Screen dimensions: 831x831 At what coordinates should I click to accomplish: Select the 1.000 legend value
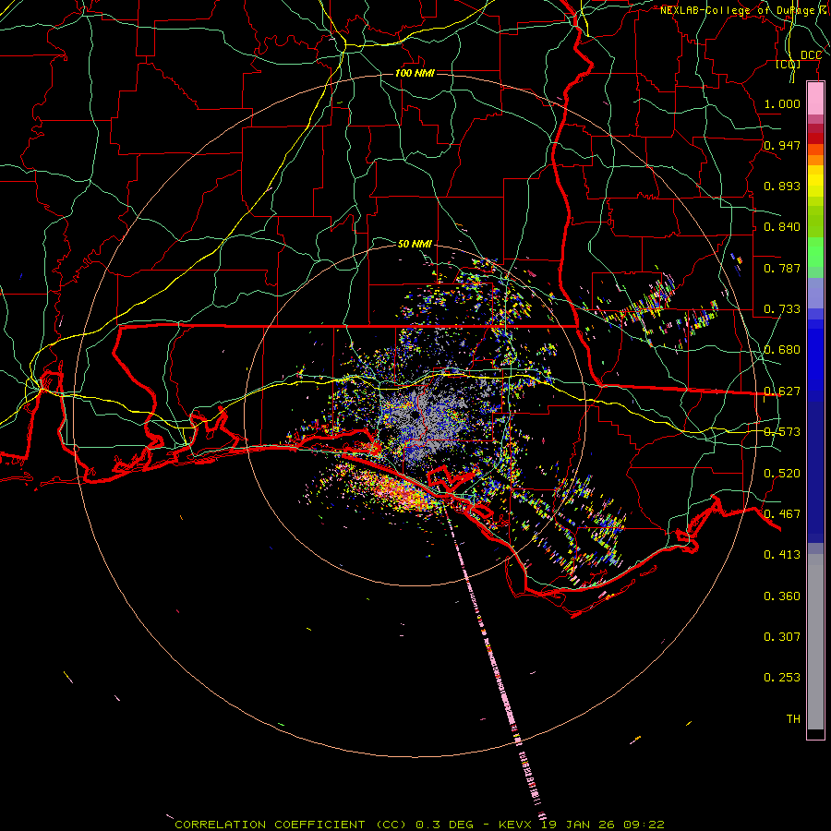coord(782,103)
